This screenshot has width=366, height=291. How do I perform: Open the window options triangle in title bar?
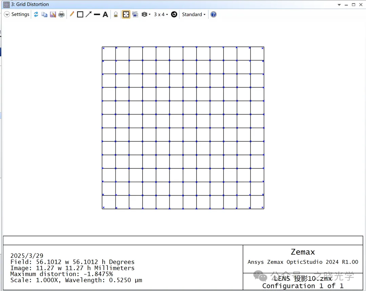tap(339, 5)
